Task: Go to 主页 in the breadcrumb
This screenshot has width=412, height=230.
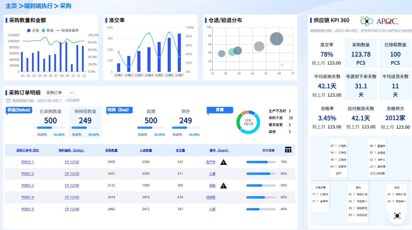Action: tap(11, 6)
